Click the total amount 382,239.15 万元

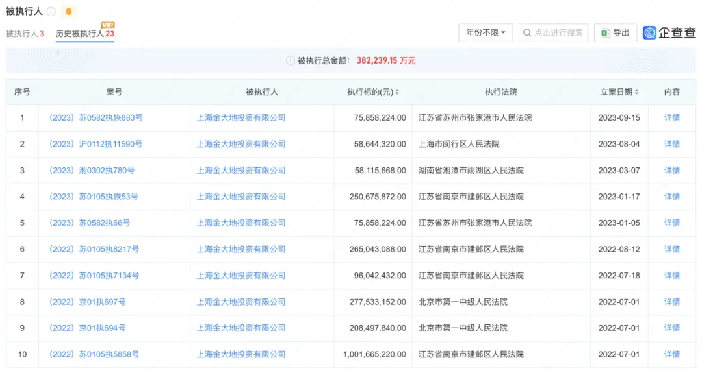pos(386,61)
